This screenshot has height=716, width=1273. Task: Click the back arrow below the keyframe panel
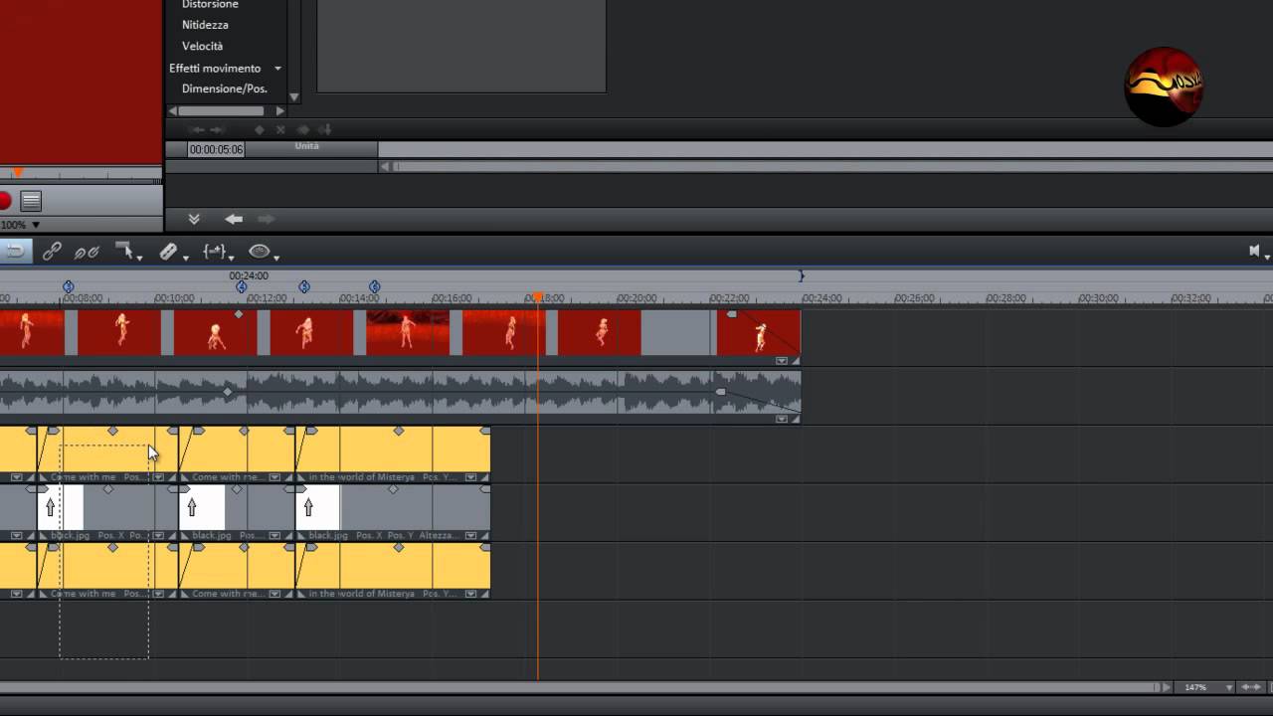pyautogui.click(x=234, y=219)
